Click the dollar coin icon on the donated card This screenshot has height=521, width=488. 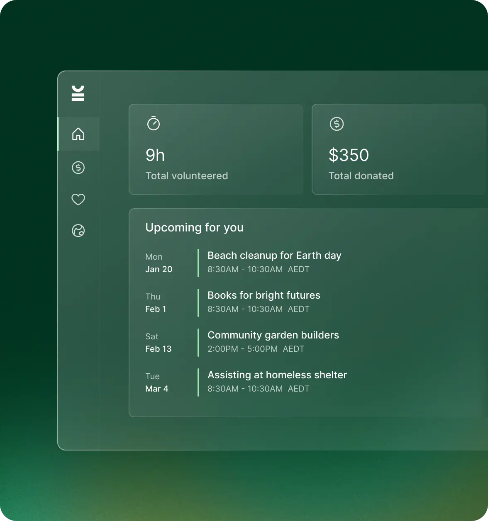[x=337, y=124]
